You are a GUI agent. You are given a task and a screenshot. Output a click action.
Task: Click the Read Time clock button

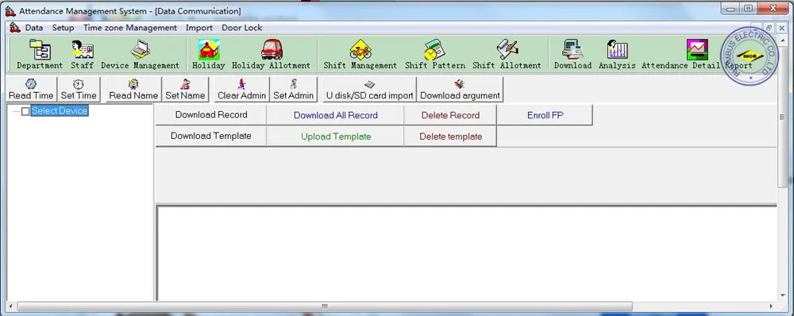coord(31,90)
